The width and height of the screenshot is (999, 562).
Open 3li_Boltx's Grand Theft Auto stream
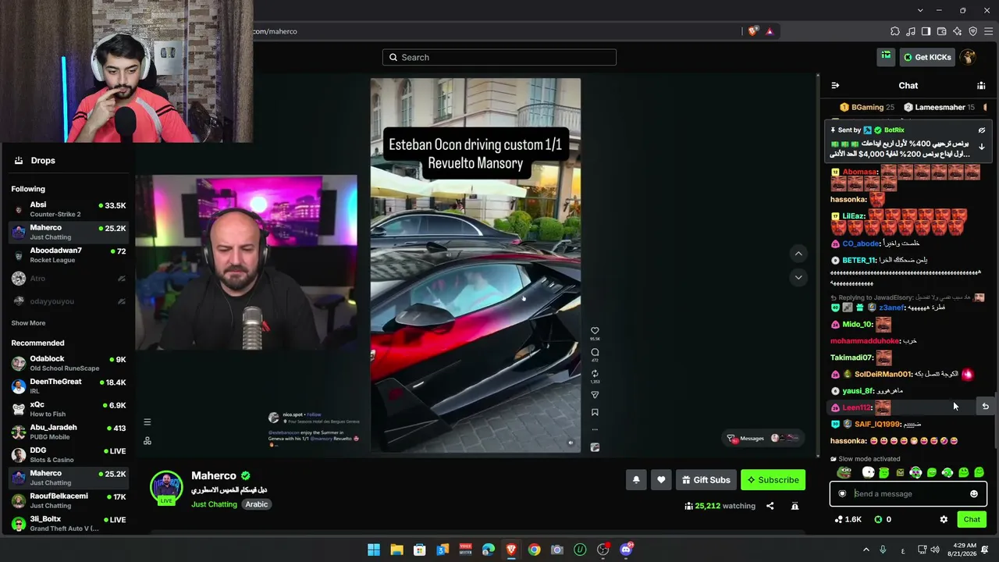69,524
